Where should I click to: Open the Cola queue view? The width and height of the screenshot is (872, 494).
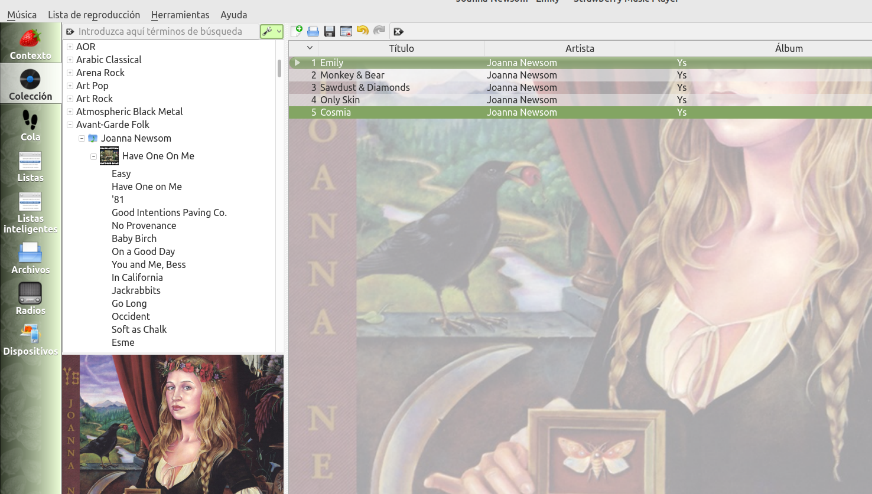coord(30,126)
